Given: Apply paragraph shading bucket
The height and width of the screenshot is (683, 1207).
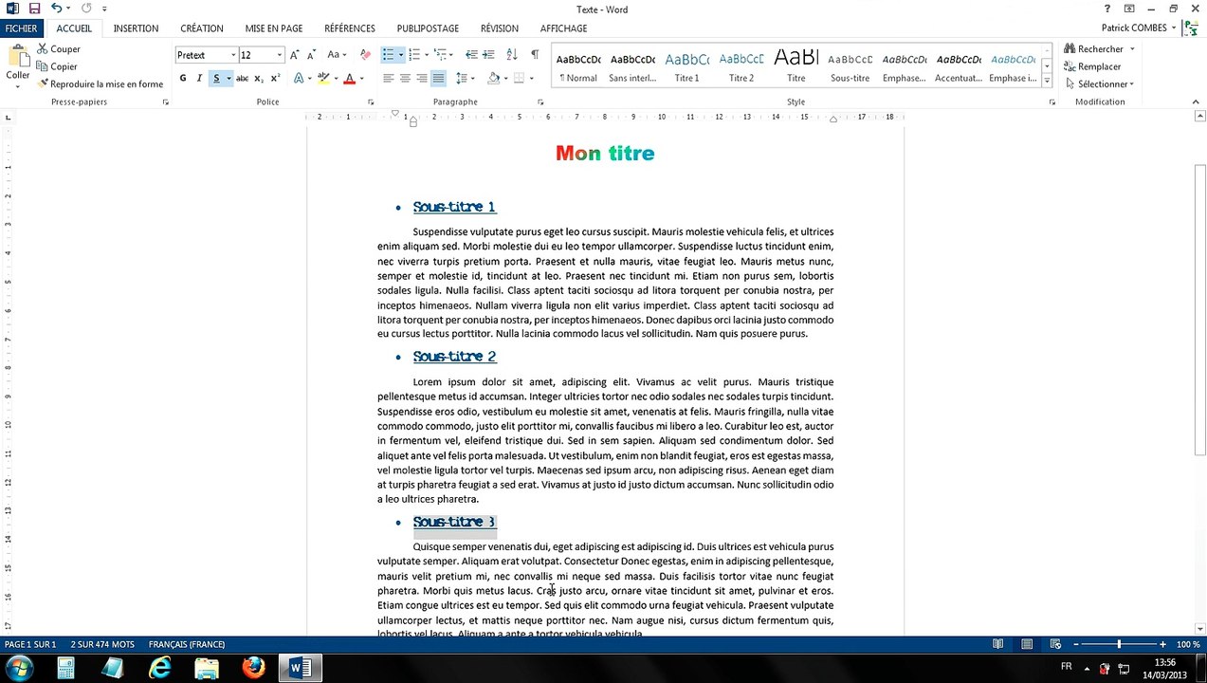Looking at the screenshot, I should coord(494,79).
